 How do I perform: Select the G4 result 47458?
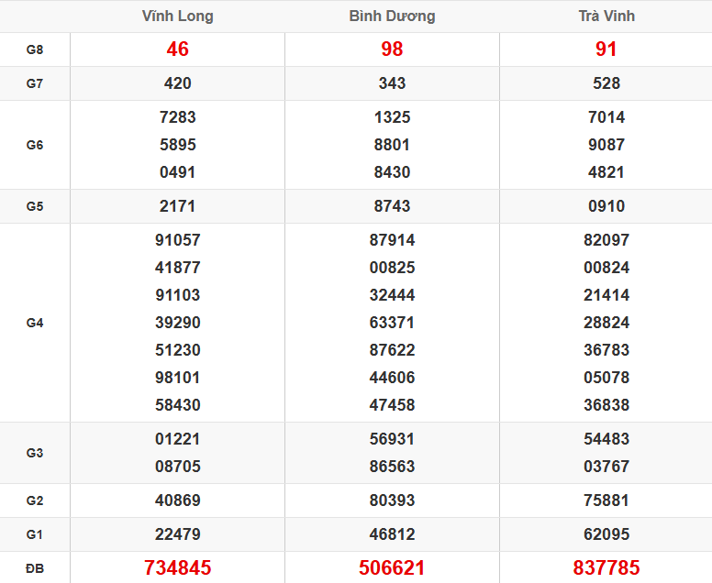click(392, 405)
